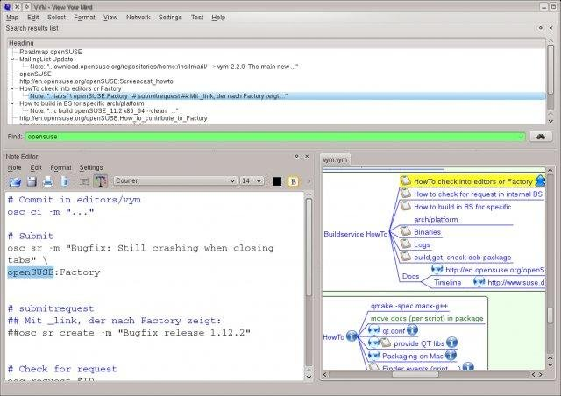Click the open file icon in Note Editor
The height and width of the screenshot is (396, 561).
(15, 181)
